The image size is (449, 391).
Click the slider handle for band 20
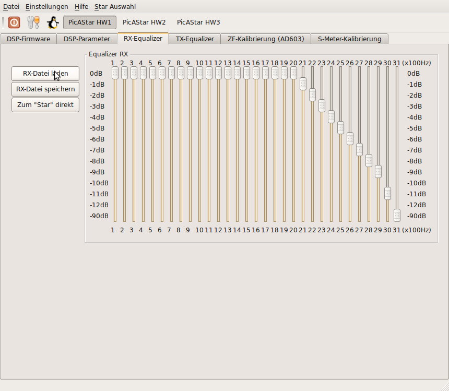[293, 73]
